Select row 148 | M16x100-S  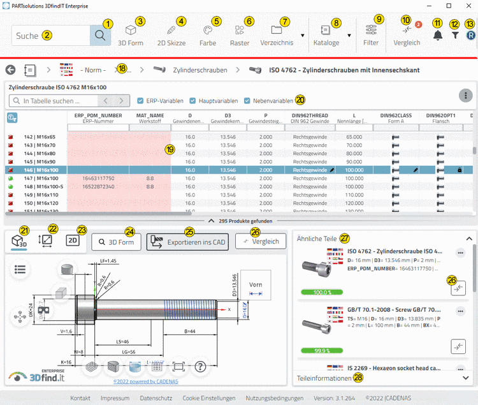click(239, 186)
